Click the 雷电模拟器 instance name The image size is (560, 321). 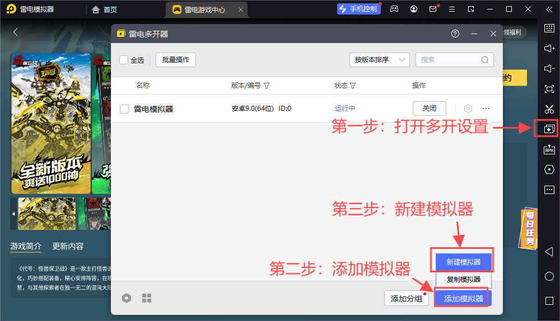[153, 109]
